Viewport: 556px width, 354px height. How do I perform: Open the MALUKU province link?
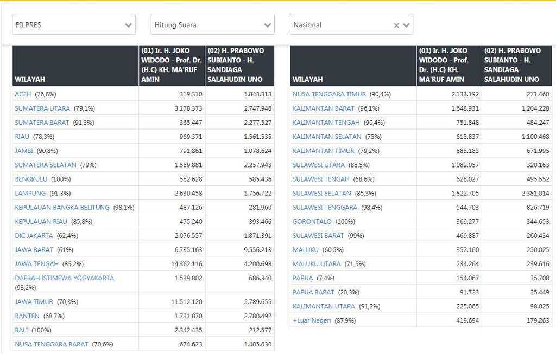[x=305, y=250]
